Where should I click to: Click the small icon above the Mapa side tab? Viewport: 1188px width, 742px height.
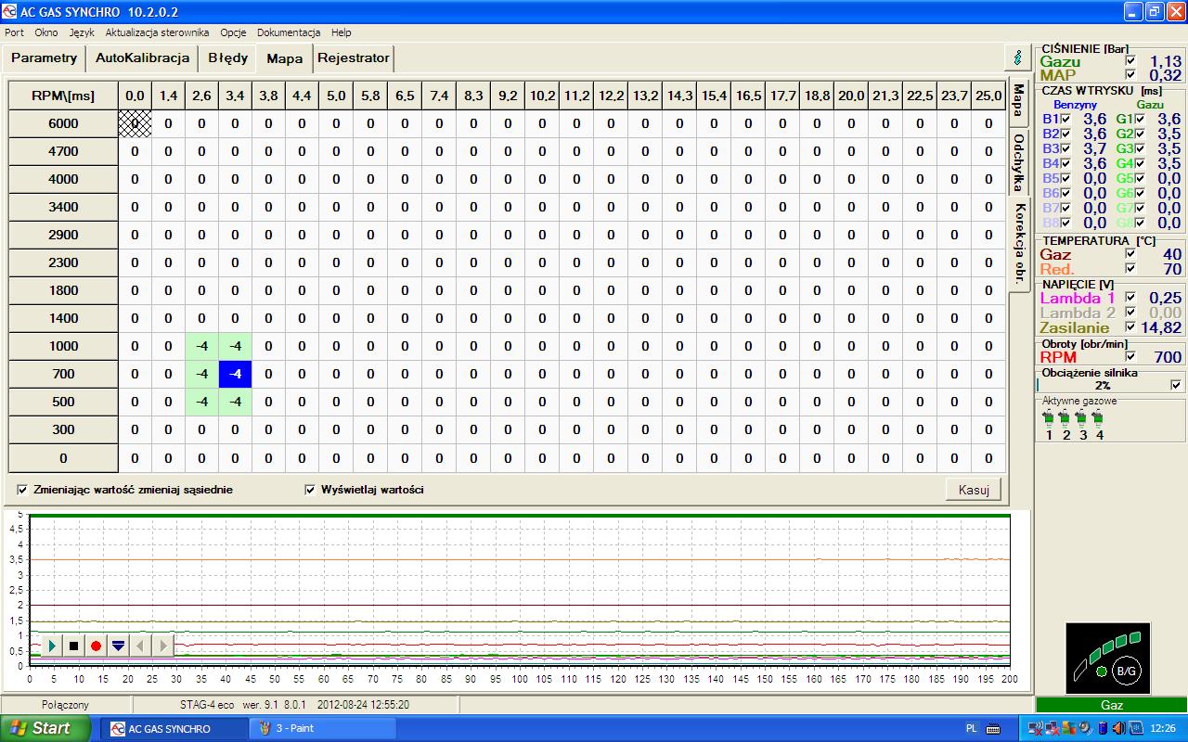[x=1017, y=57]
